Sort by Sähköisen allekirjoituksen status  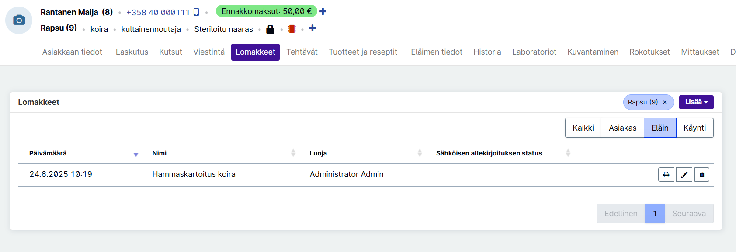[x=503, y=153]
